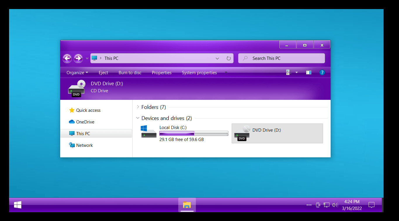Click Eject in the command bar
399x221 pixels.
click(103, 73)
